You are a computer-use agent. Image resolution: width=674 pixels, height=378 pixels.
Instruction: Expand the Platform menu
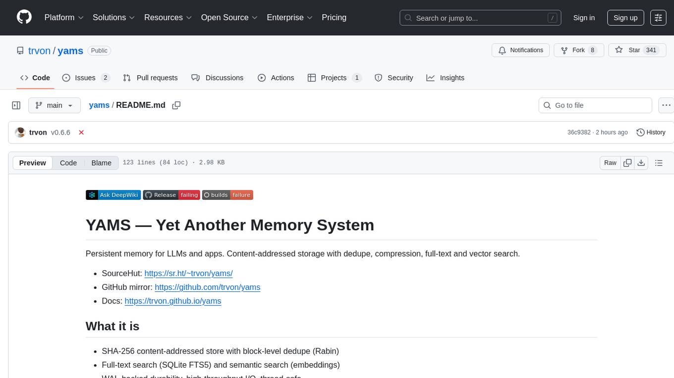point(64,17)
